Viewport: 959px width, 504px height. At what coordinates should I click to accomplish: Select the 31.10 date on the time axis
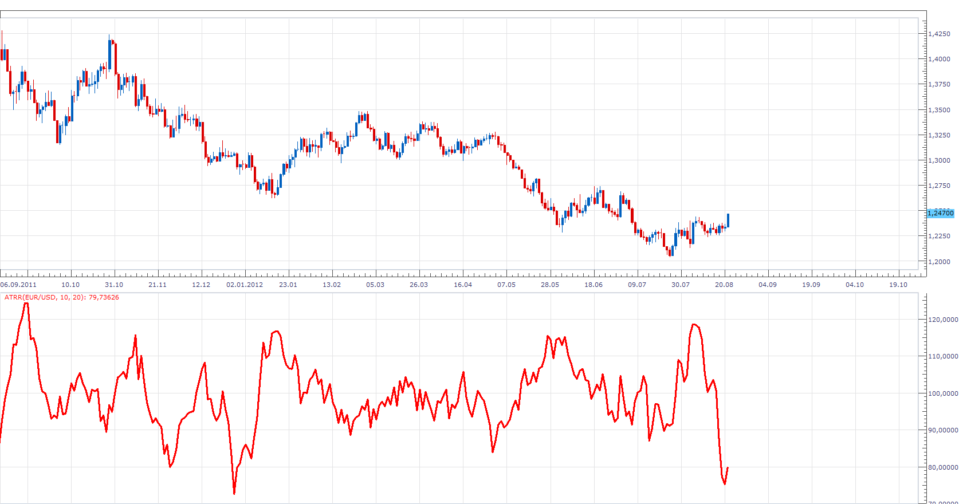(114, 285)
